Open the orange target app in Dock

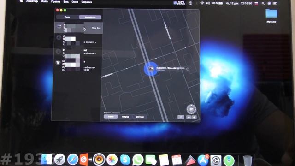[84, 160]
